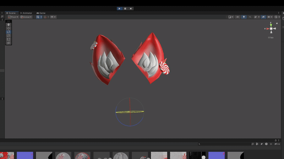The image size is (284, 159).
Task: Toggle scene visibility with the crossed-eye button
Action: [263, 17]
